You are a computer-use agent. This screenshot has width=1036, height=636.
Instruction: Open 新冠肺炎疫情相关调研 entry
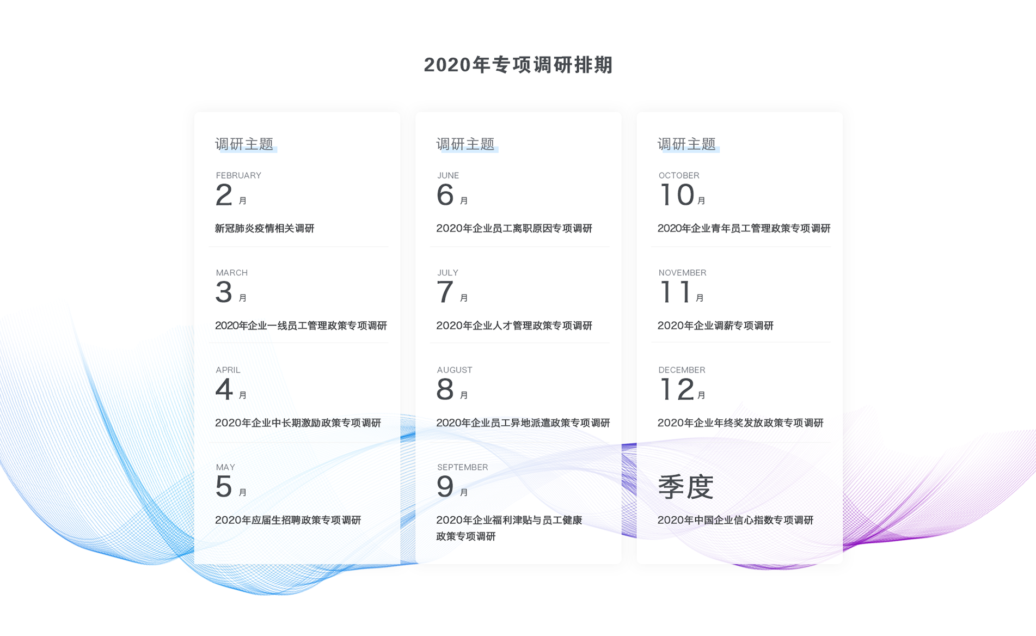[265, 228]
